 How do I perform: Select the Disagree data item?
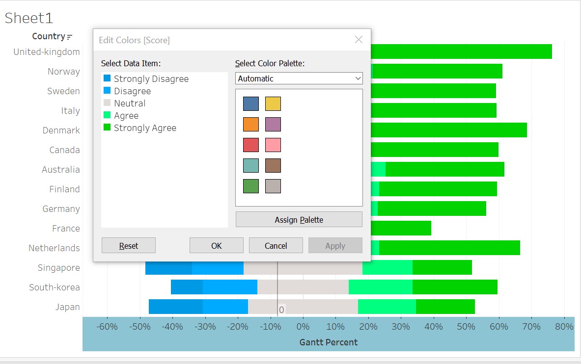pos(132,91)
